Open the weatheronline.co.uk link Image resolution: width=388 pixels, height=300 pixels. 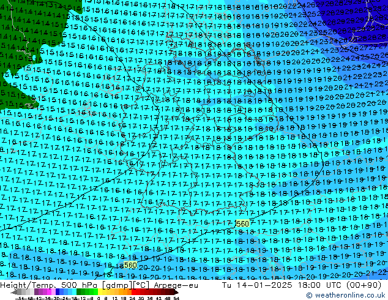coord(345,295)
